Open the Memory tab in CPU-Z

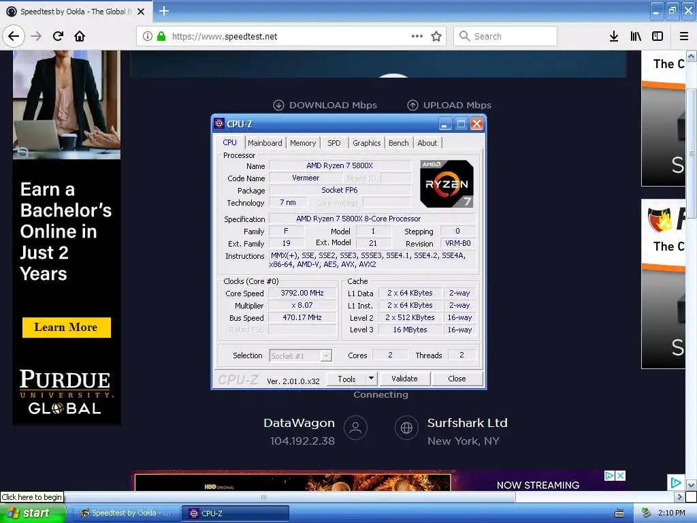point(303,143)
